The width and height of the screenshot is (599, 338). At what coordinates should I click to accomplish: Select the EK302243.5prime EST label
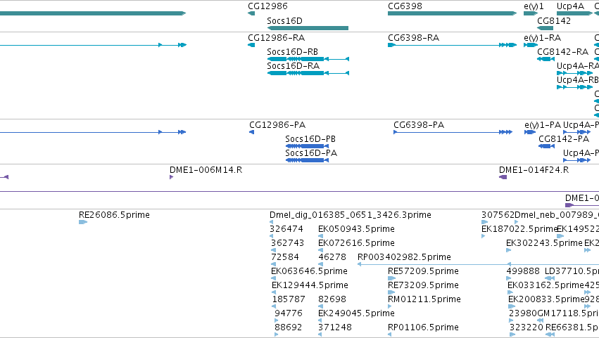pos(544,243)
